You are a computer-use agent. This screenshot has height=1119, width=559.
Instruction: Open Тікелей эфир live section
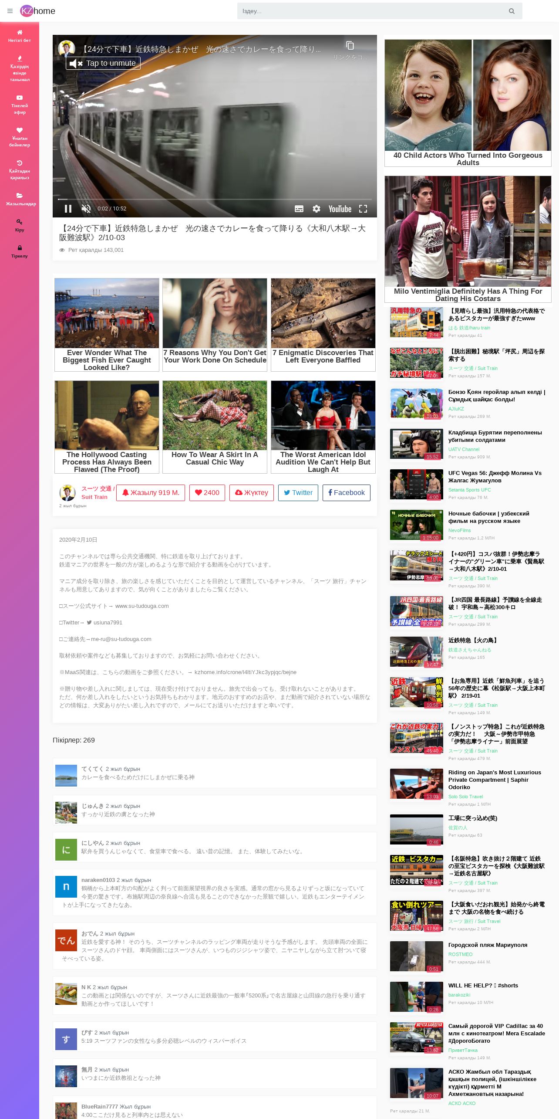tap(20, 105)
